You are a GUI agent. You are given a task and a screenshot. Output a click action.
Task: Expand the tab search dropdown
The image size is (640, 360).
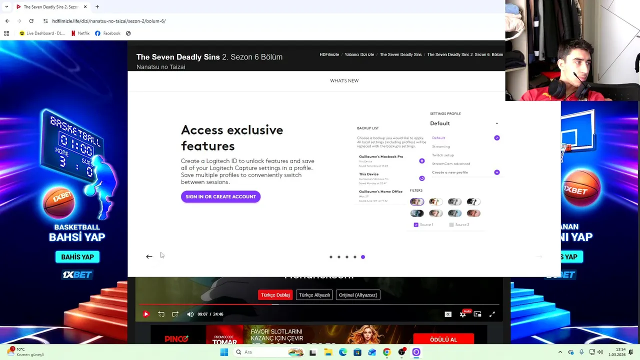(x=6, y=7)
